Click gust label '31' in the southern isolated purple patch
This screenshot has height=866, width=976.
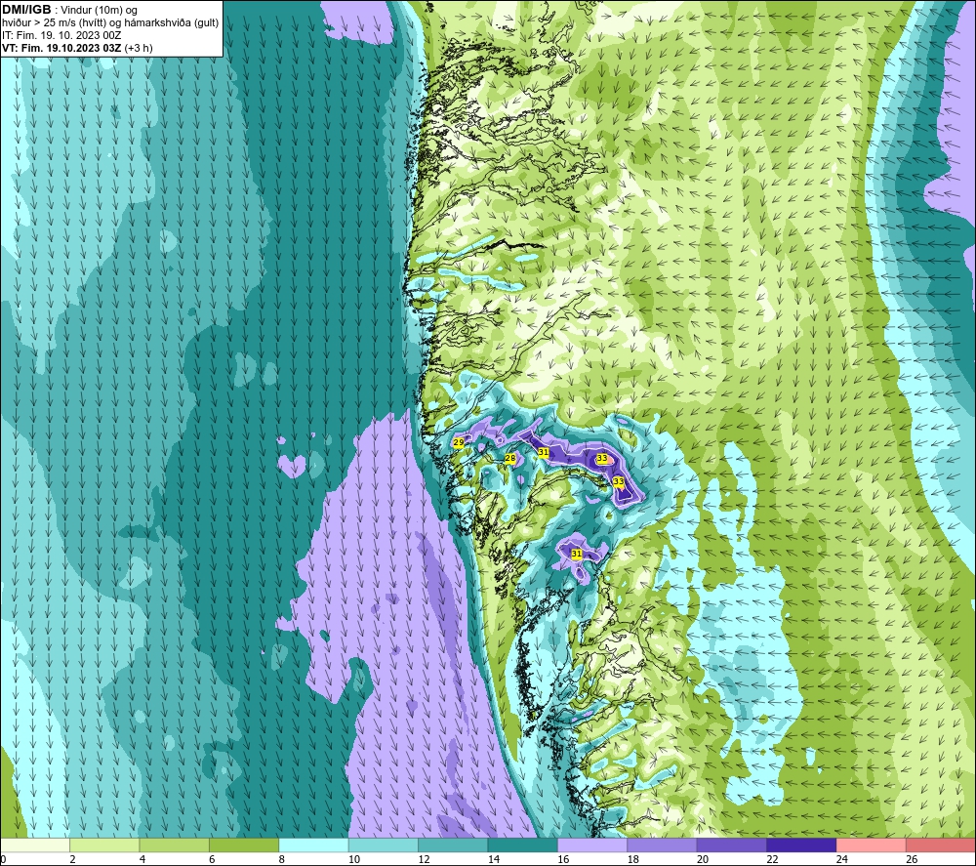(577, 554)
